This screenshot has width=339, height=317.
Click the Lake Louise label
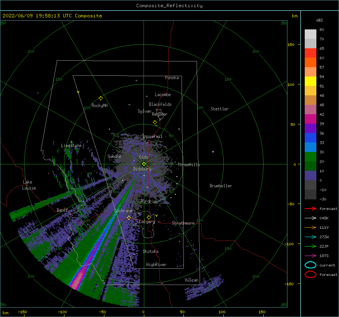29,185
